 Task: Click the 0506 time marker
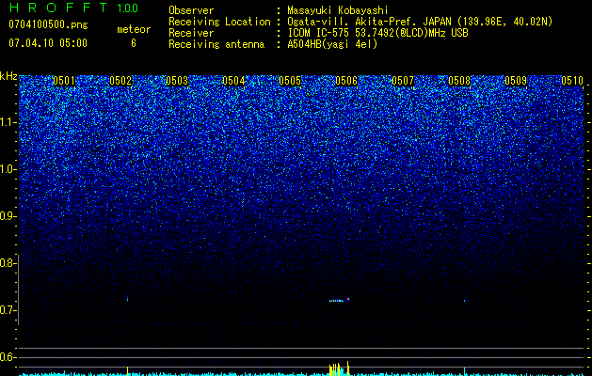pyautogui.click(x=346, y=81)
